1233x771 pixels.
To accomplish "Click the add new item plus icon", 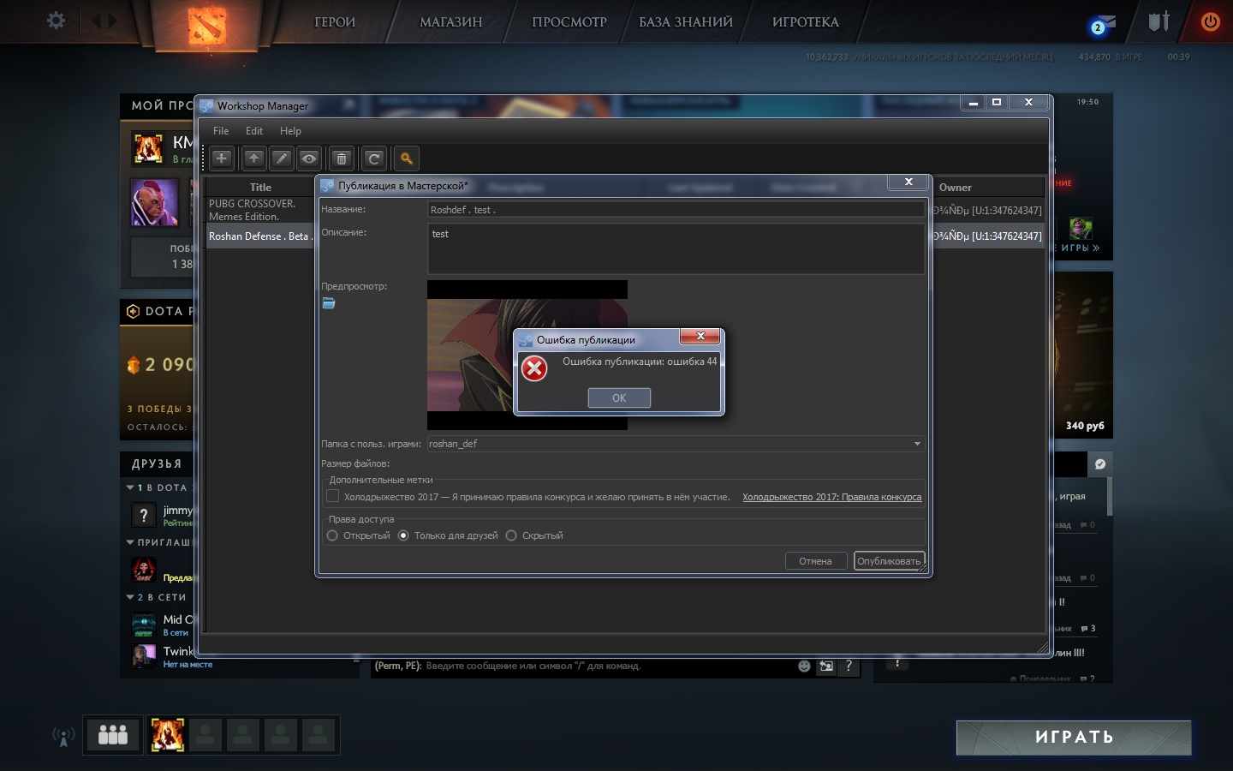I will pyautogui.click(x=221, y=158).
